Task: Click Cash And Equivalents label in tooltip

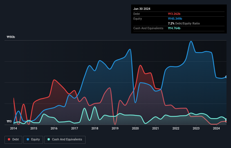Action: pyautogui.click(x=148, y=28)
